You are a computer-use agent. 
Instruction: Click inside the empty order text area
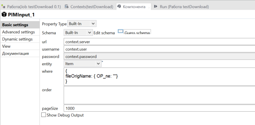coord(159,95)
